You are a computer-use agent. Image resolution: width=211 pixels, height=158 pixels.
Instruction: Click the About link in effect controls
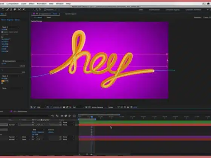(x=17, y=20)
